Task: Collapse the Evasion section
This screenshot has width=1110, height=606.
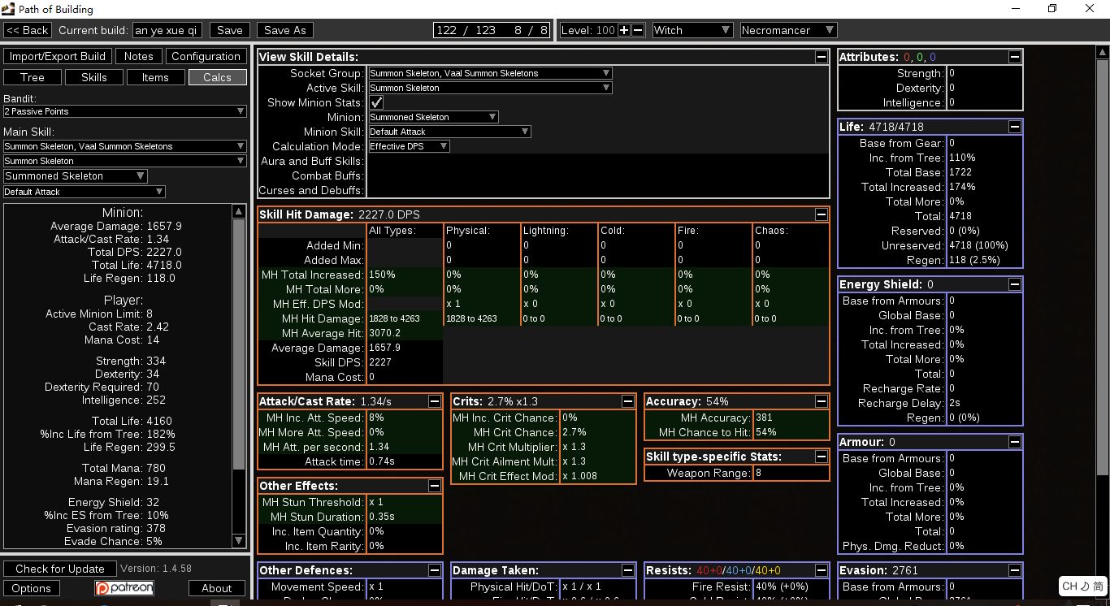Action: pyautogui.click(x=1014, y=570)
